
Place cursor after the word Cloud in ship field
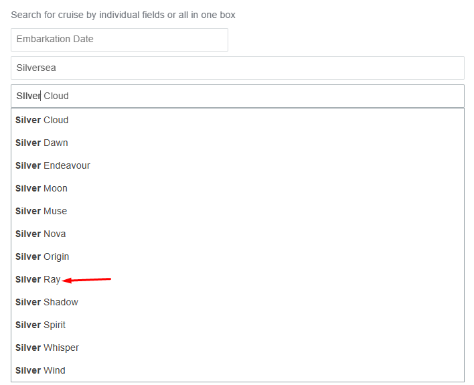pos(69,96)
